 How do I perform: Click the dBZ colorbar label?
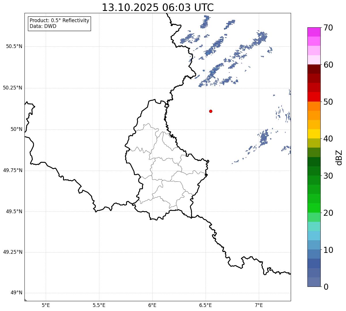(339, 157)
